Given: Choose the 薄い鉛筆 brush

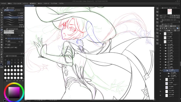Looking at the screenshot, I should pyautogui.click(x=14, y=20).
